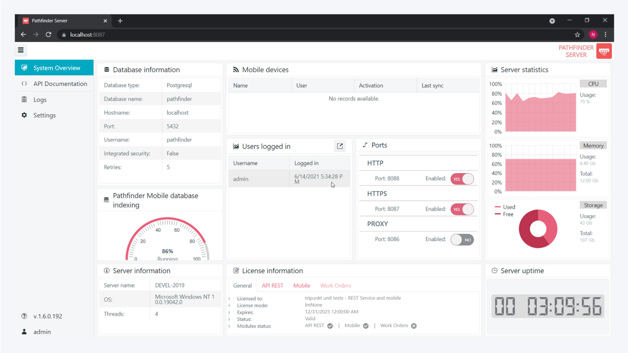Open Logs in the sidebar
Viewport: 628px width, 353px height.
[54, 99]
